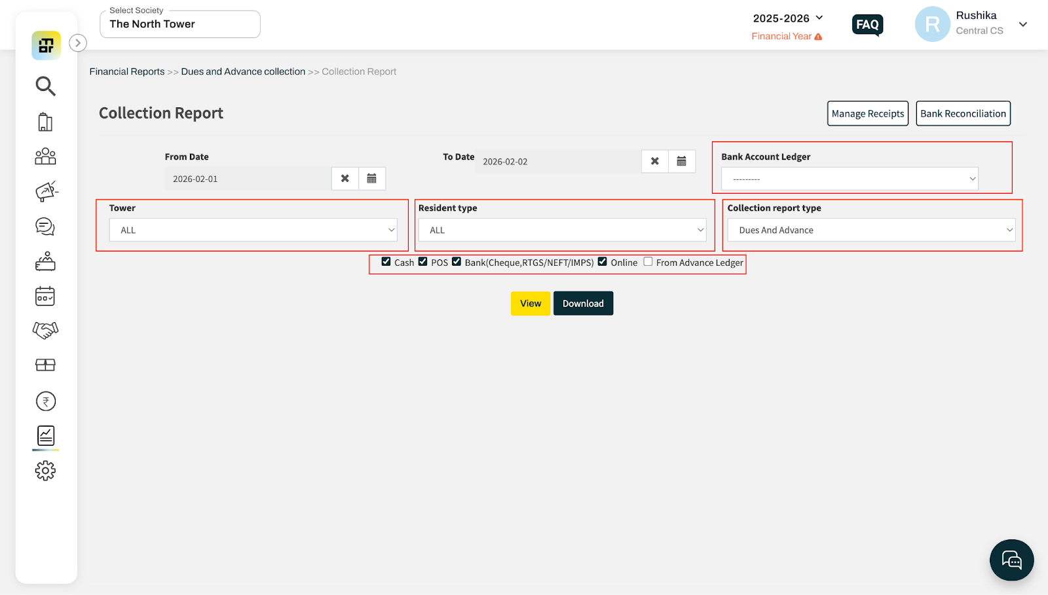Enable the From Advance Ledger checkbox
Screen dimensions: 1048x595
[648, 262]
